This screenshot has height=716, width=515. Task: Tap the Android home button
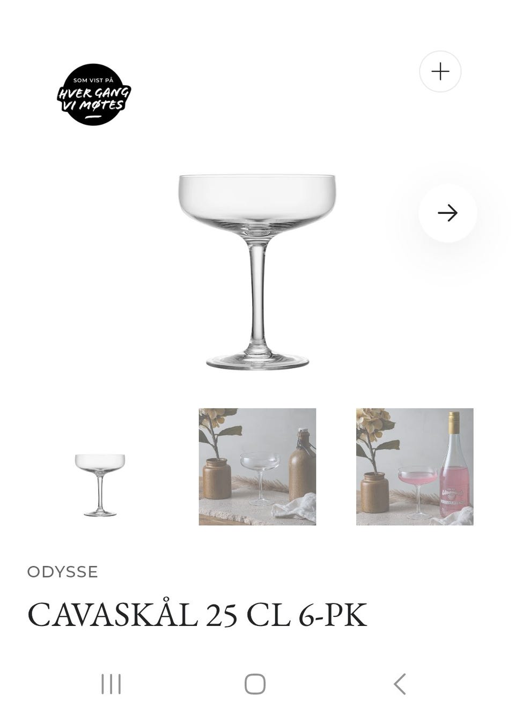pos(255,684)
